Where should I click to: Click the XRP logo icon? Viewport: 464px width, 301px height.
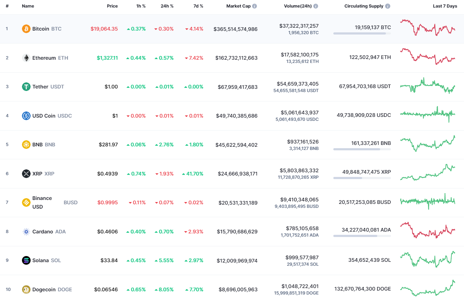(x=26, y=174)
